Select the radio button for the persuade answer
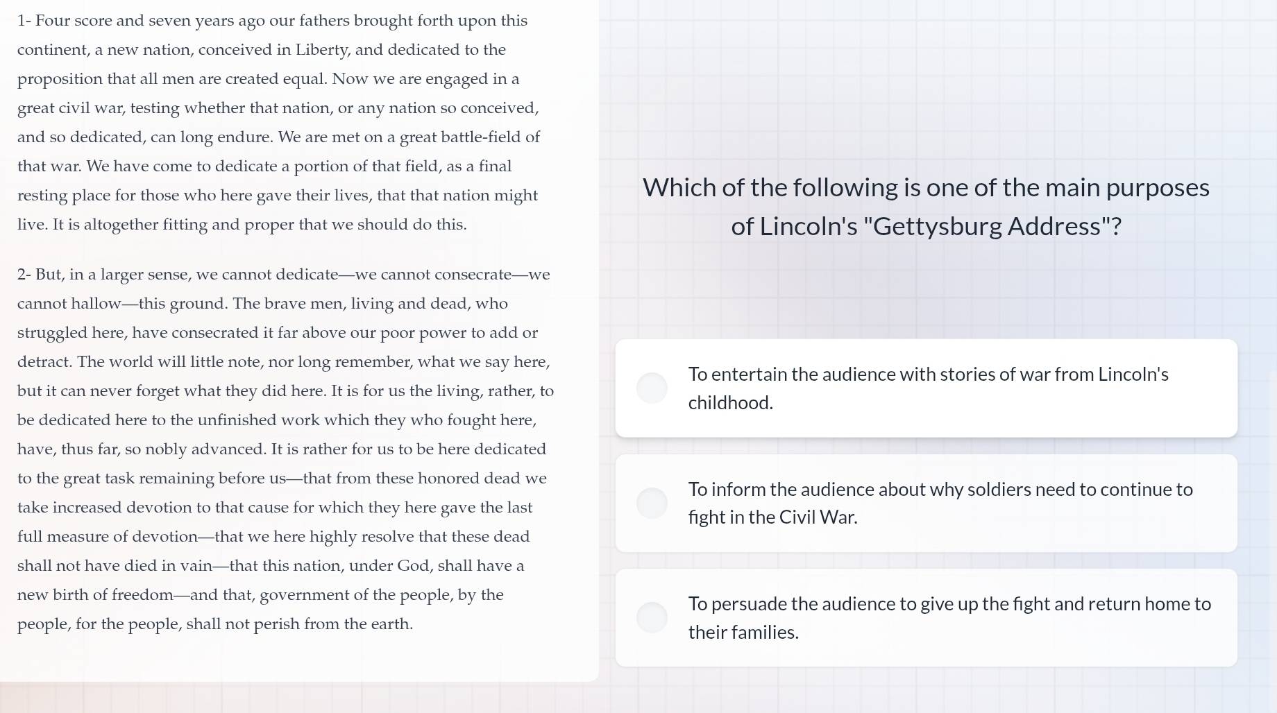This screenshot has height=713, width=1277. tap(652, 617)
